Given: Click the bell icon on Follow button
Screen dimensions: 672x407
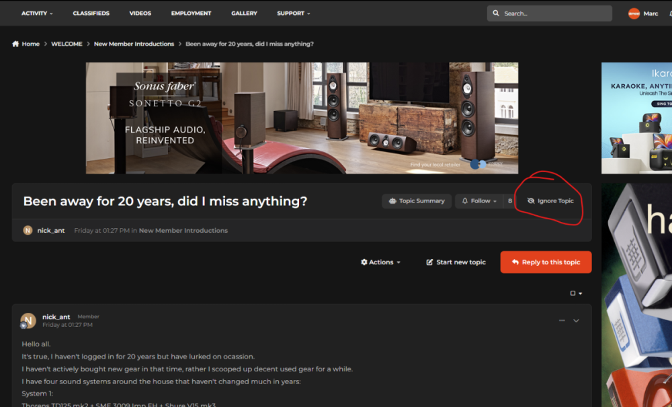Looking at the screenshot, I should click(x=464, y=200).
